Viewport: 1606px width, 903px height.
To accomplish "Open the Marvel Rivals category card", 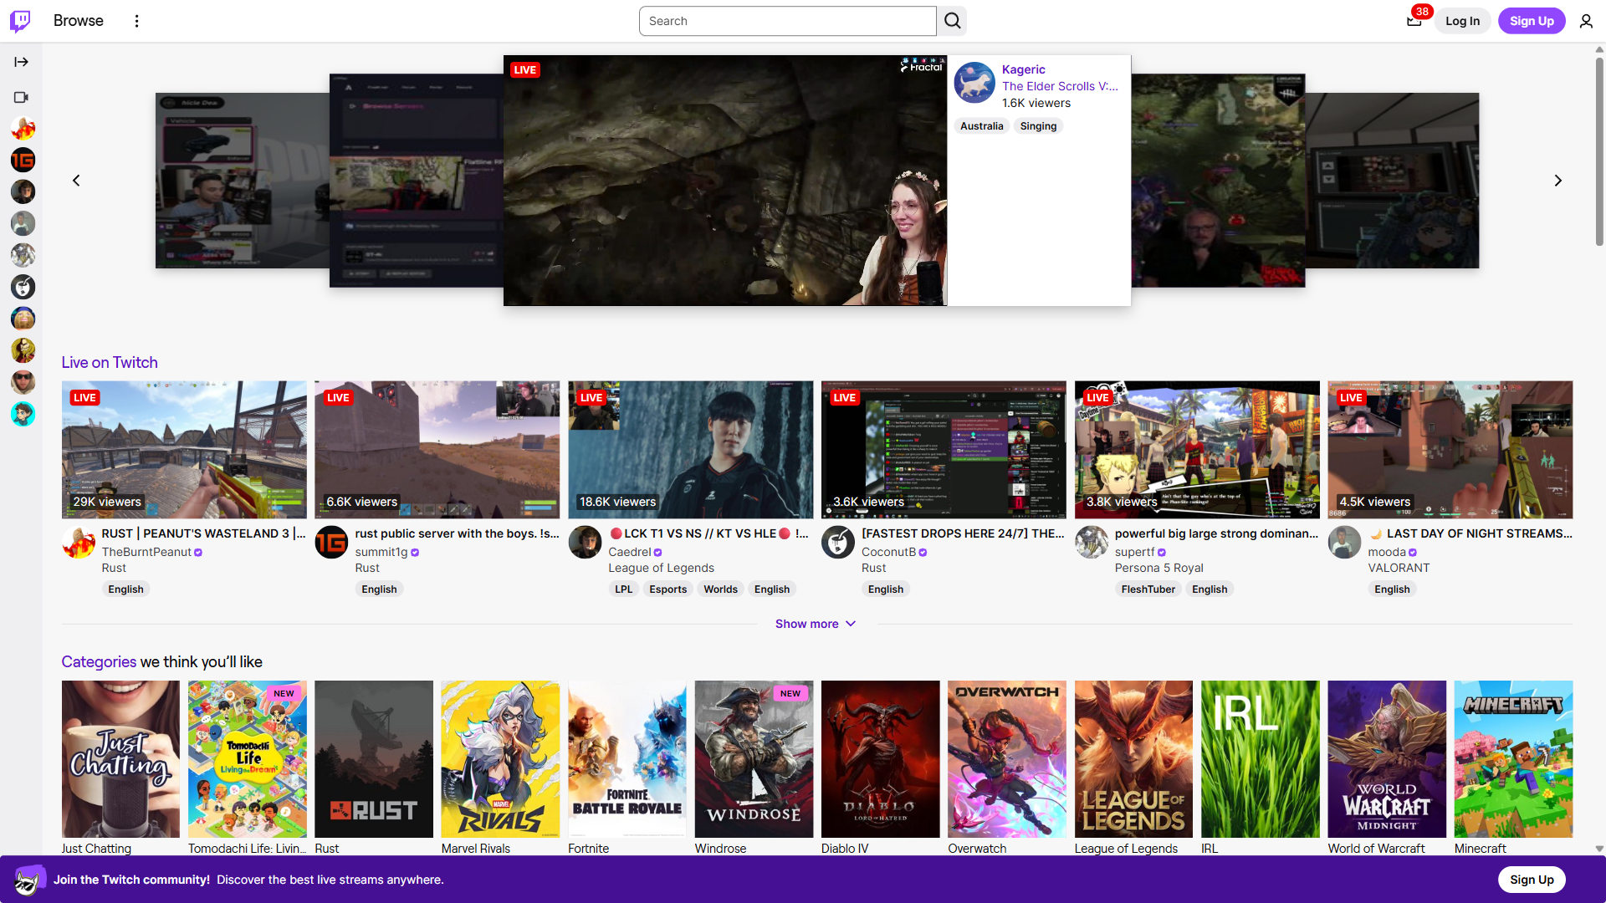I will [x=500, y=759].
